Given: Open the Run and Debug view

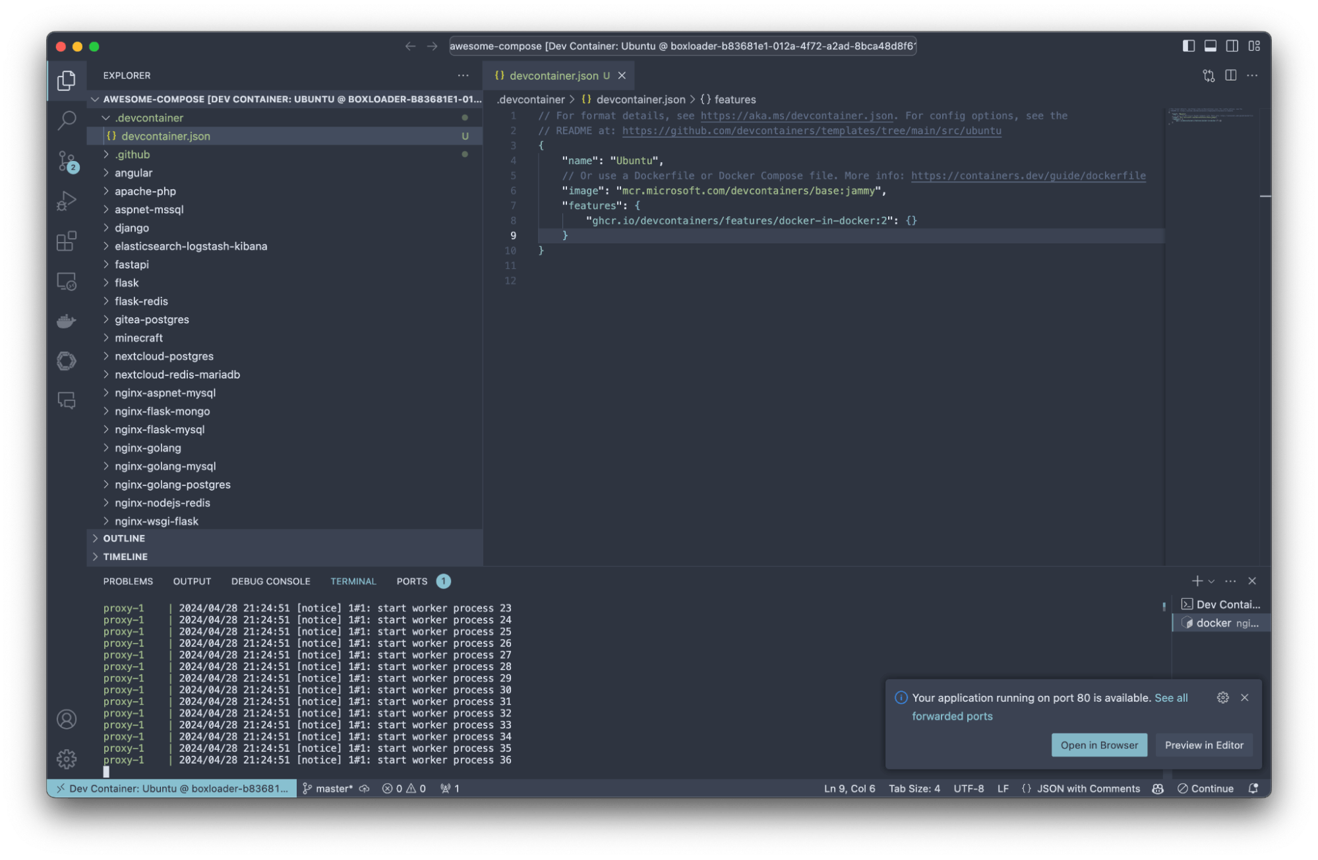Looking at the screenshot, I should [67, 200].
